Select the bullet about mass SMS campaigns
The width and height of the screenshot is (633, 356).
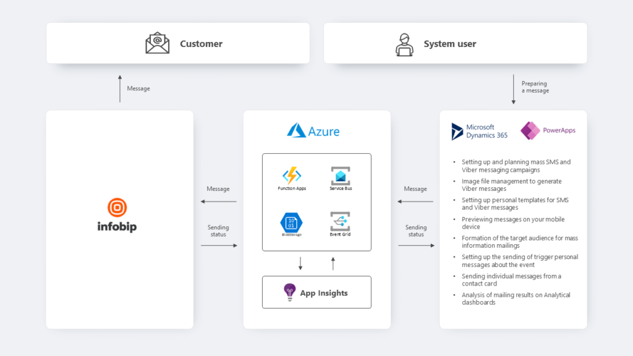coord(517,166)
